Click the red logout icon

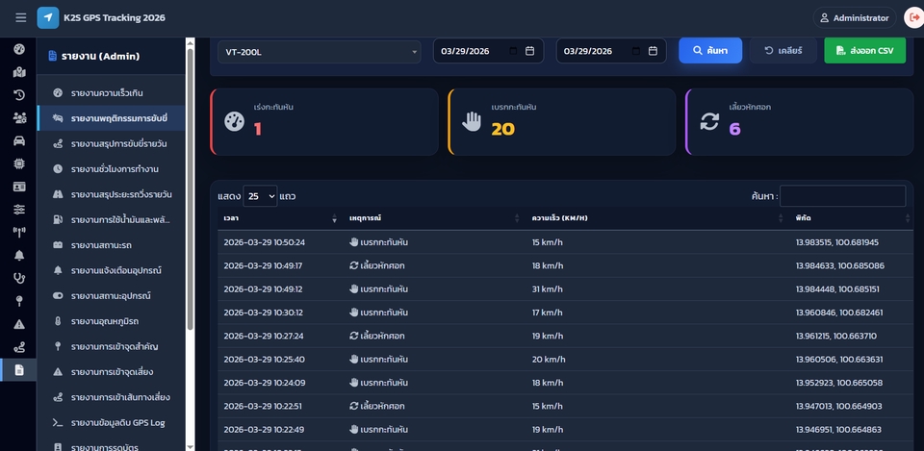pyautogui.click(x=912, y=17)
